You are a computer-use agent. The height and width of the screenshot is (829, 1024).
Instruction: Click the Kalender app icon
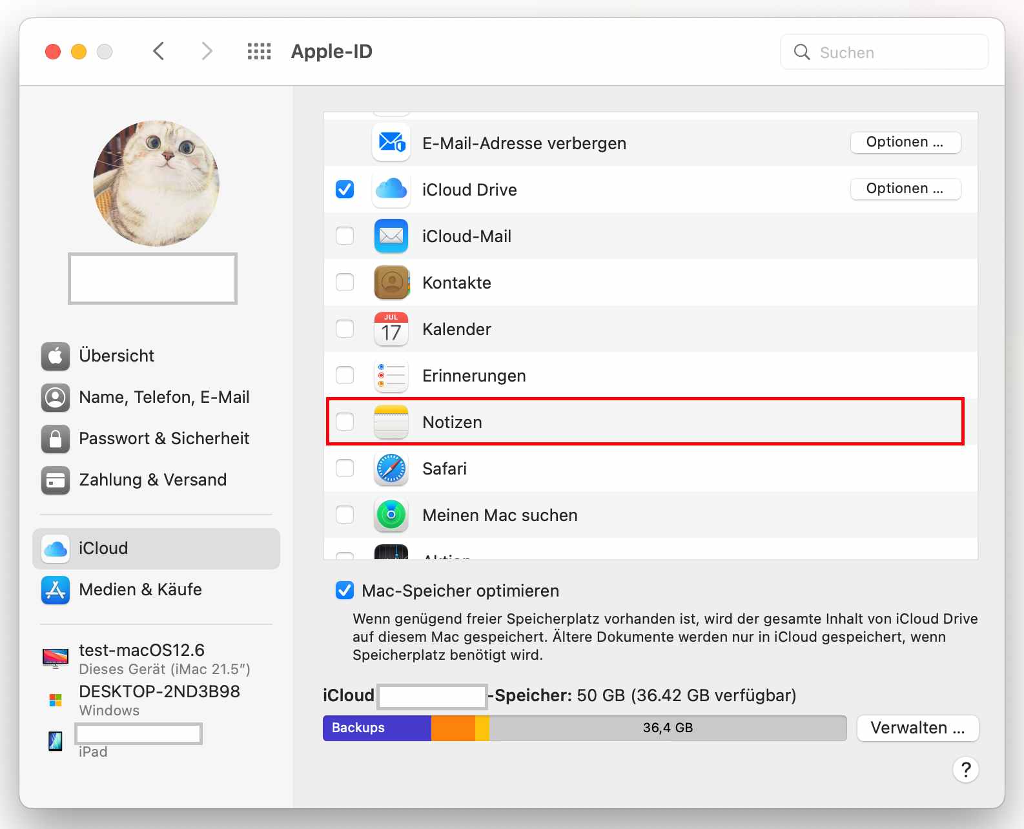[x=391, y=329]
